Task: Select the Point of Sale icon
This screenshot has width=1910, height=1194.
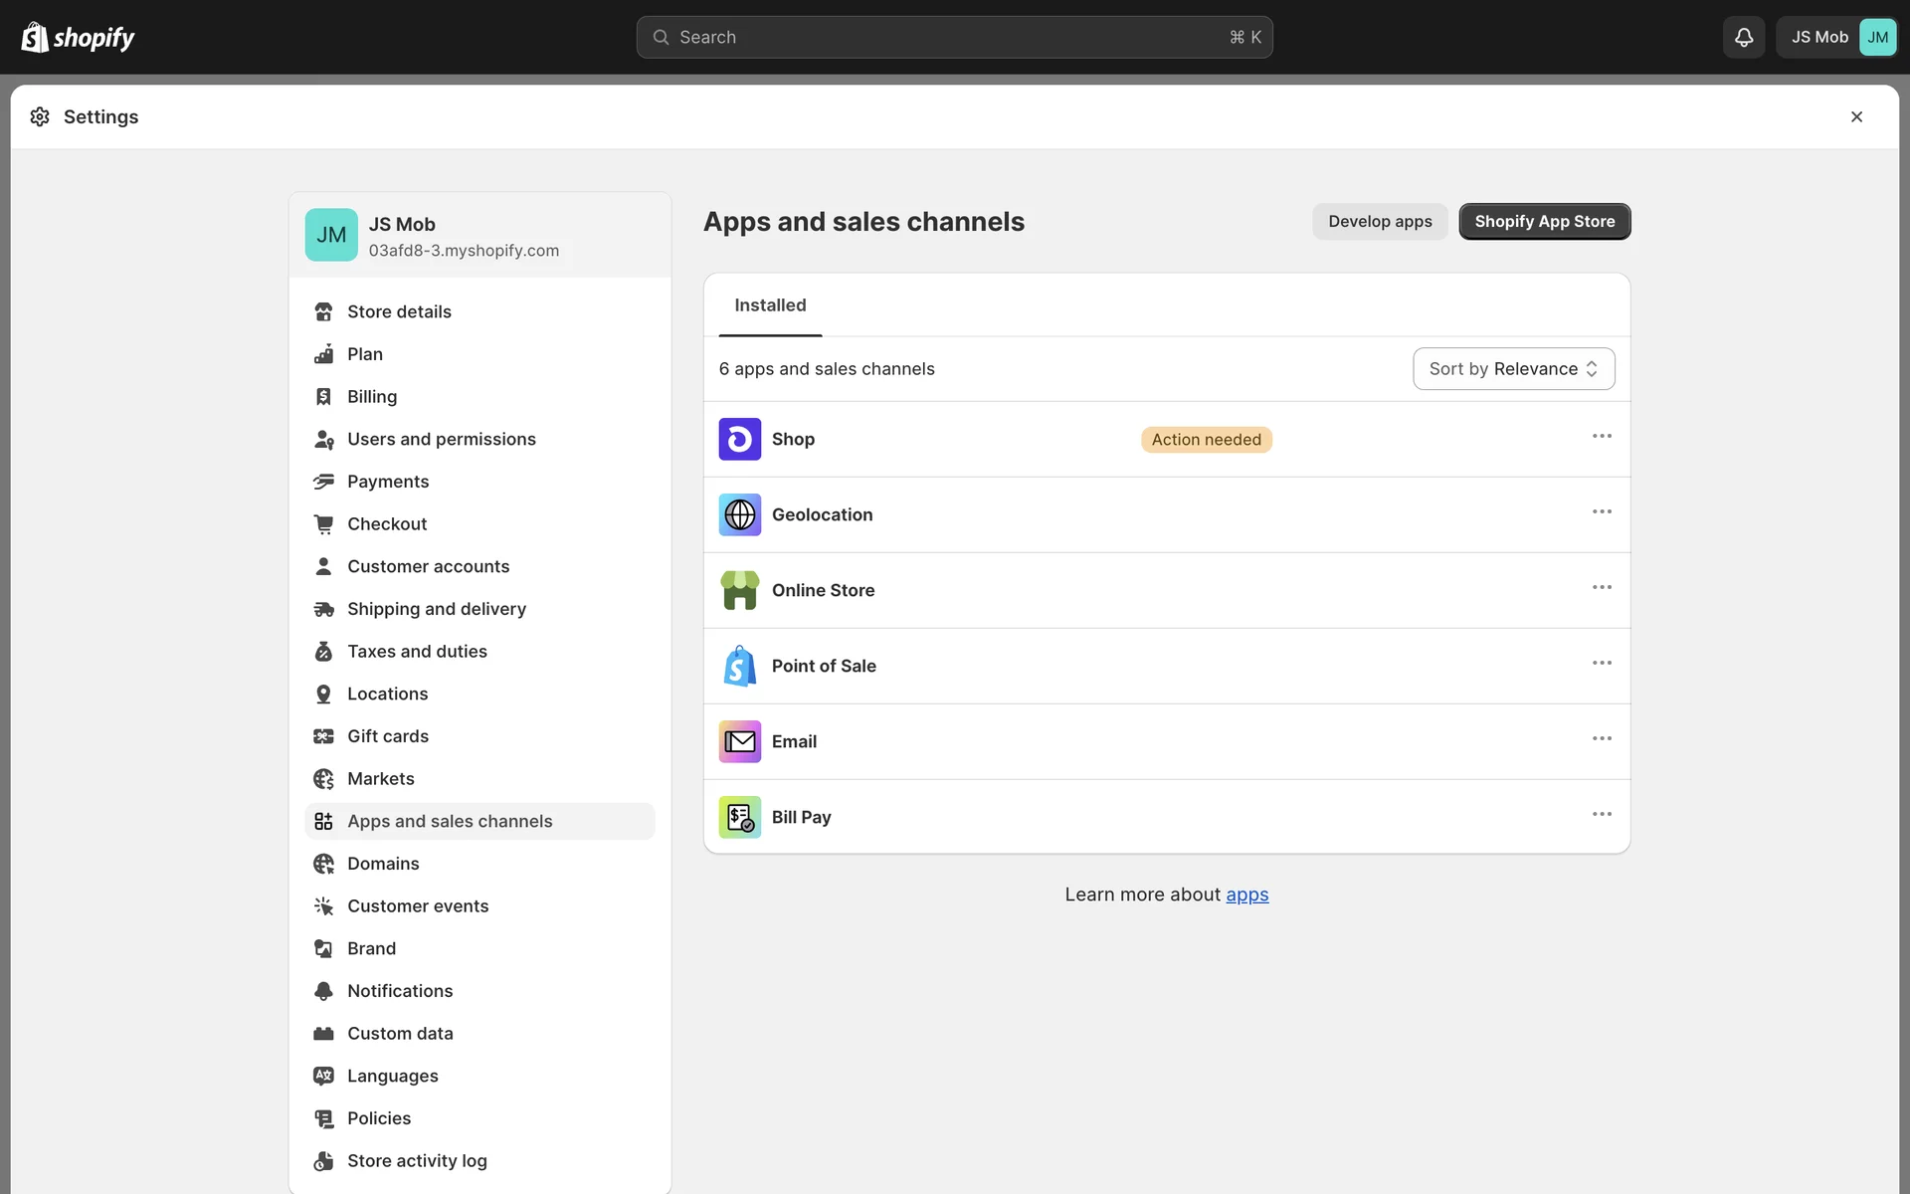Action: (739, 666)
